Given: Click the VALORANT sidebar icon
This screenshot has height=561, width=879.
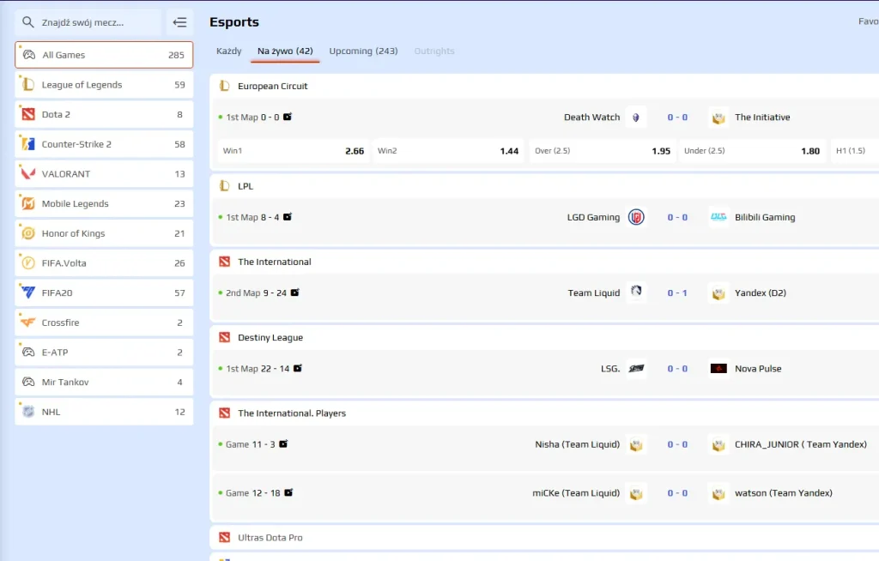Looking at the screenshot, I should pyautogui.click(x=28, y=174).
